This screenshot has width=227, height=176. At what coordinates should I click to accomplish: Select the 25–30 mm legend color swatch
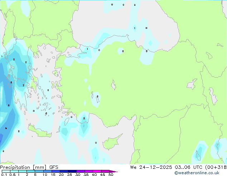(x=72, y=171)
